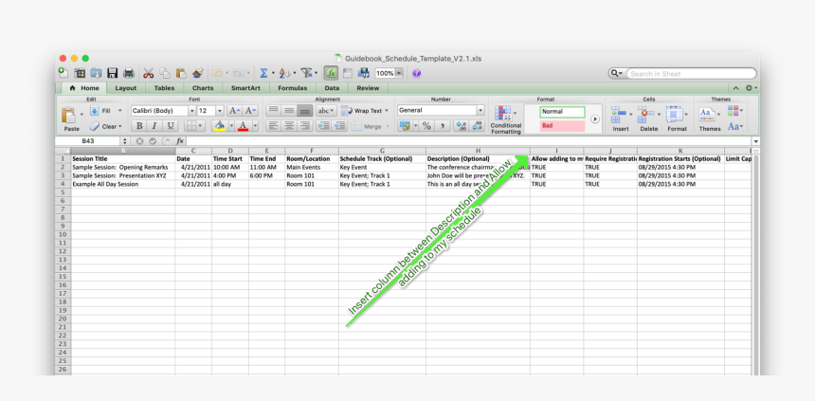Screen dimensions: 815x401
Task: Sort A to Z icon
Action: tap(284, 73)
